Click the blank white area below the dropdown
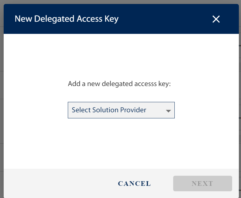The width and height of the screenshot is (241, 198). pos(121,143)
